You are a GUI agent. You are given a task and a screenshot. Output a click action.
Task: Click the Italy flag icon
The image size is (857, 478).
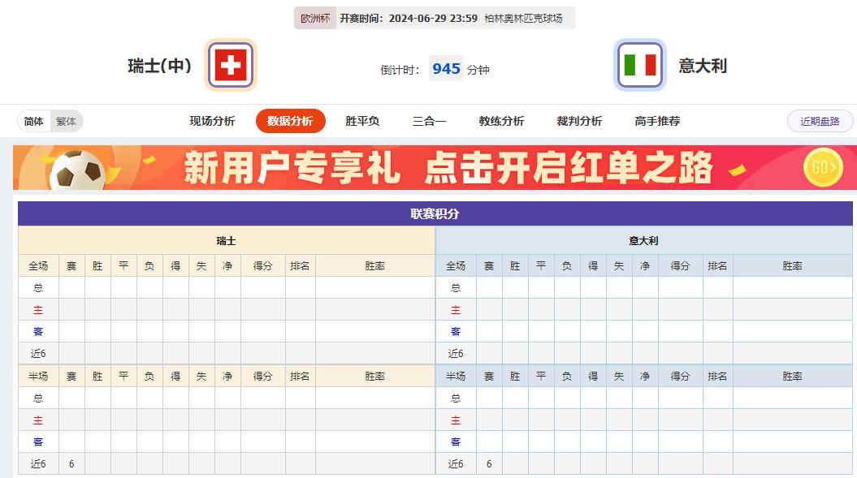(x=639, y=66)
